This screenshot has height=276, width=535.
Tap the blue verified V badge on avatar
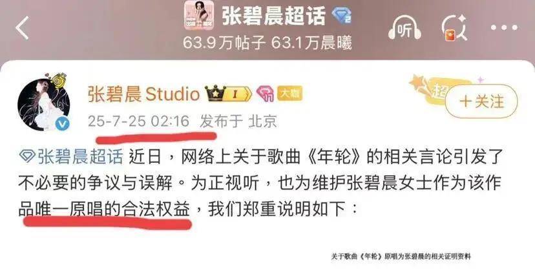click(x=62, y=124)
